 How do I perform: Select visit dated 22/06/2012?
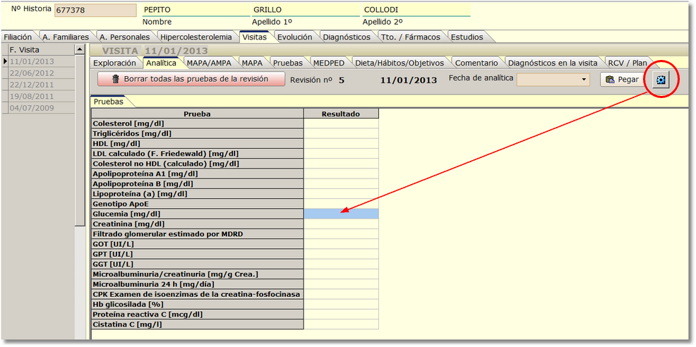[42, 73]
